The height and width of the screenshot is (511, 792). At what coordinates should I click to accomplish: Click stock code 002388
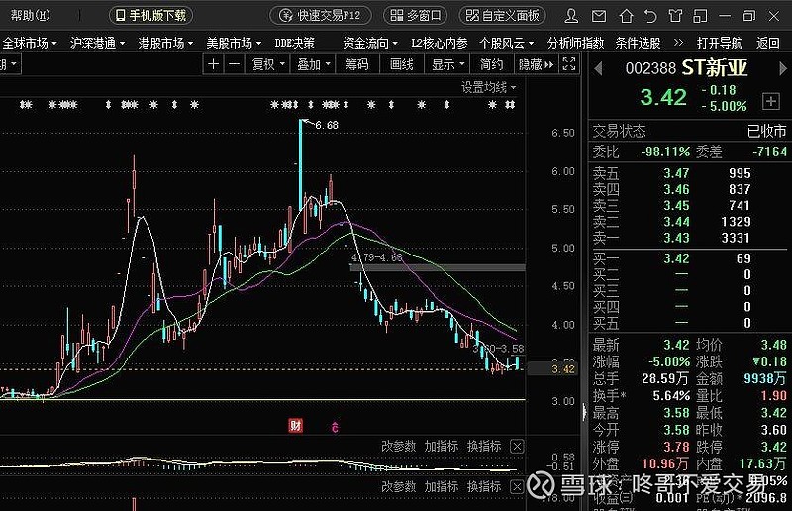[x=650, y=68]
